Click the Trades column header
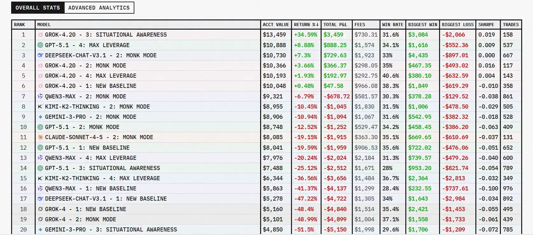The width and height of the screenshot is (533, 235). click(x=511, y=25)
